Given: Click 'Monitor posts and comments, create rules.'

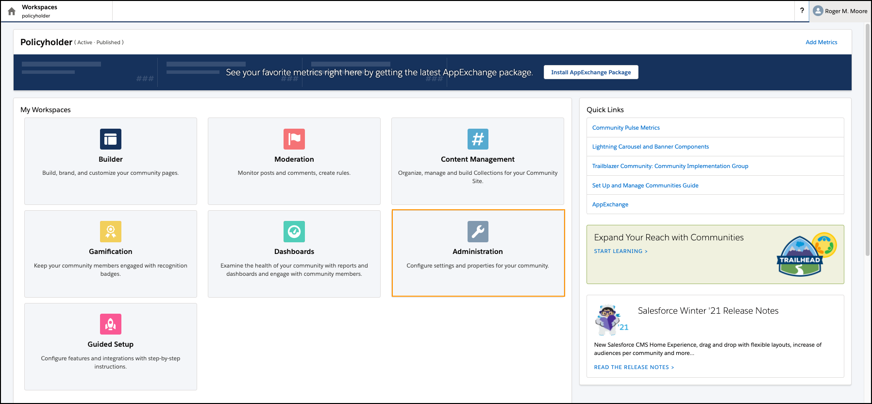Looking at the screenshot, I should (294, 173).
